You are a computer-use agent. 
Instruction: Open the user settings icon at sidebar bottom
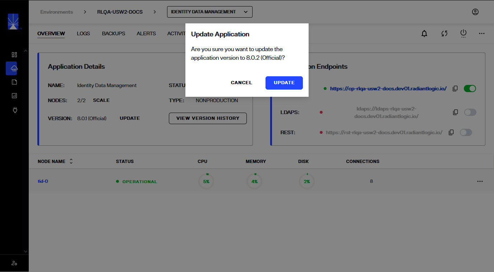(x=14, y=263)
